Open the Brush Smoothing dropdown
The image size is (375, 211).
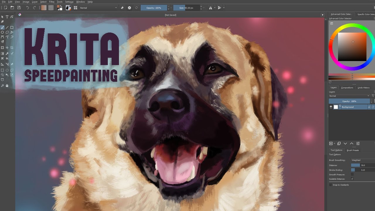click(363, 160)
